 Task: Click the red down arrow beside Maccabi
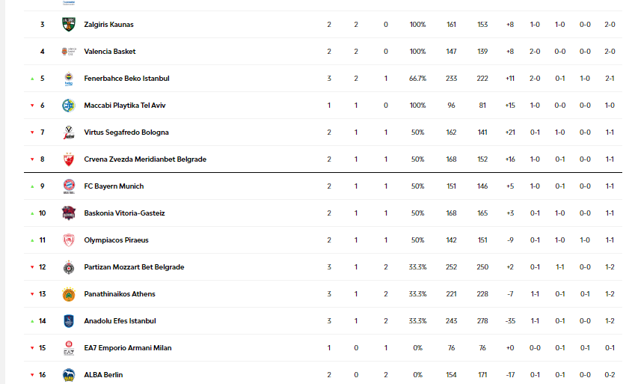coord(32,106)
